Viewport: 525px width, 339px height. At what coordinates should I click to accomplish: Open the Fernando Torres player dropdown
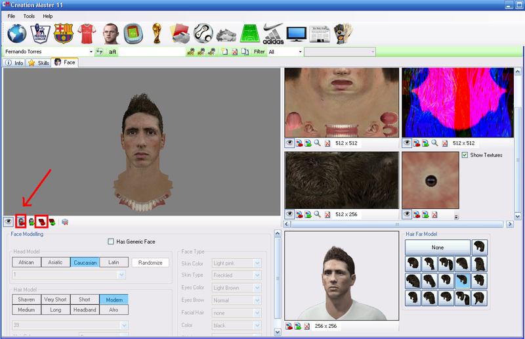point(90,51)
